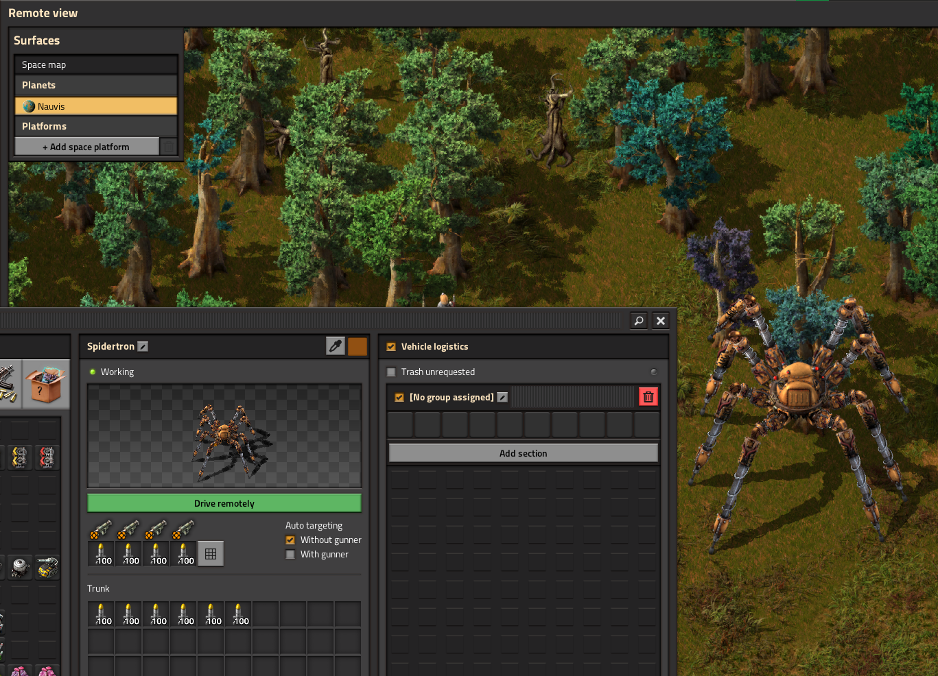Click Drive remotely
This screenshot has height=676, width=938.
(224, 503)
